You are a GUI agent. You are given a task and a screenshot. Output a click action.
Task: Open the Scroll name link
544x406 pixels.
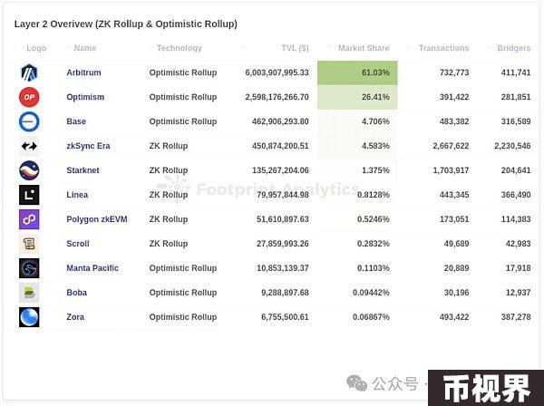[78, 244]
